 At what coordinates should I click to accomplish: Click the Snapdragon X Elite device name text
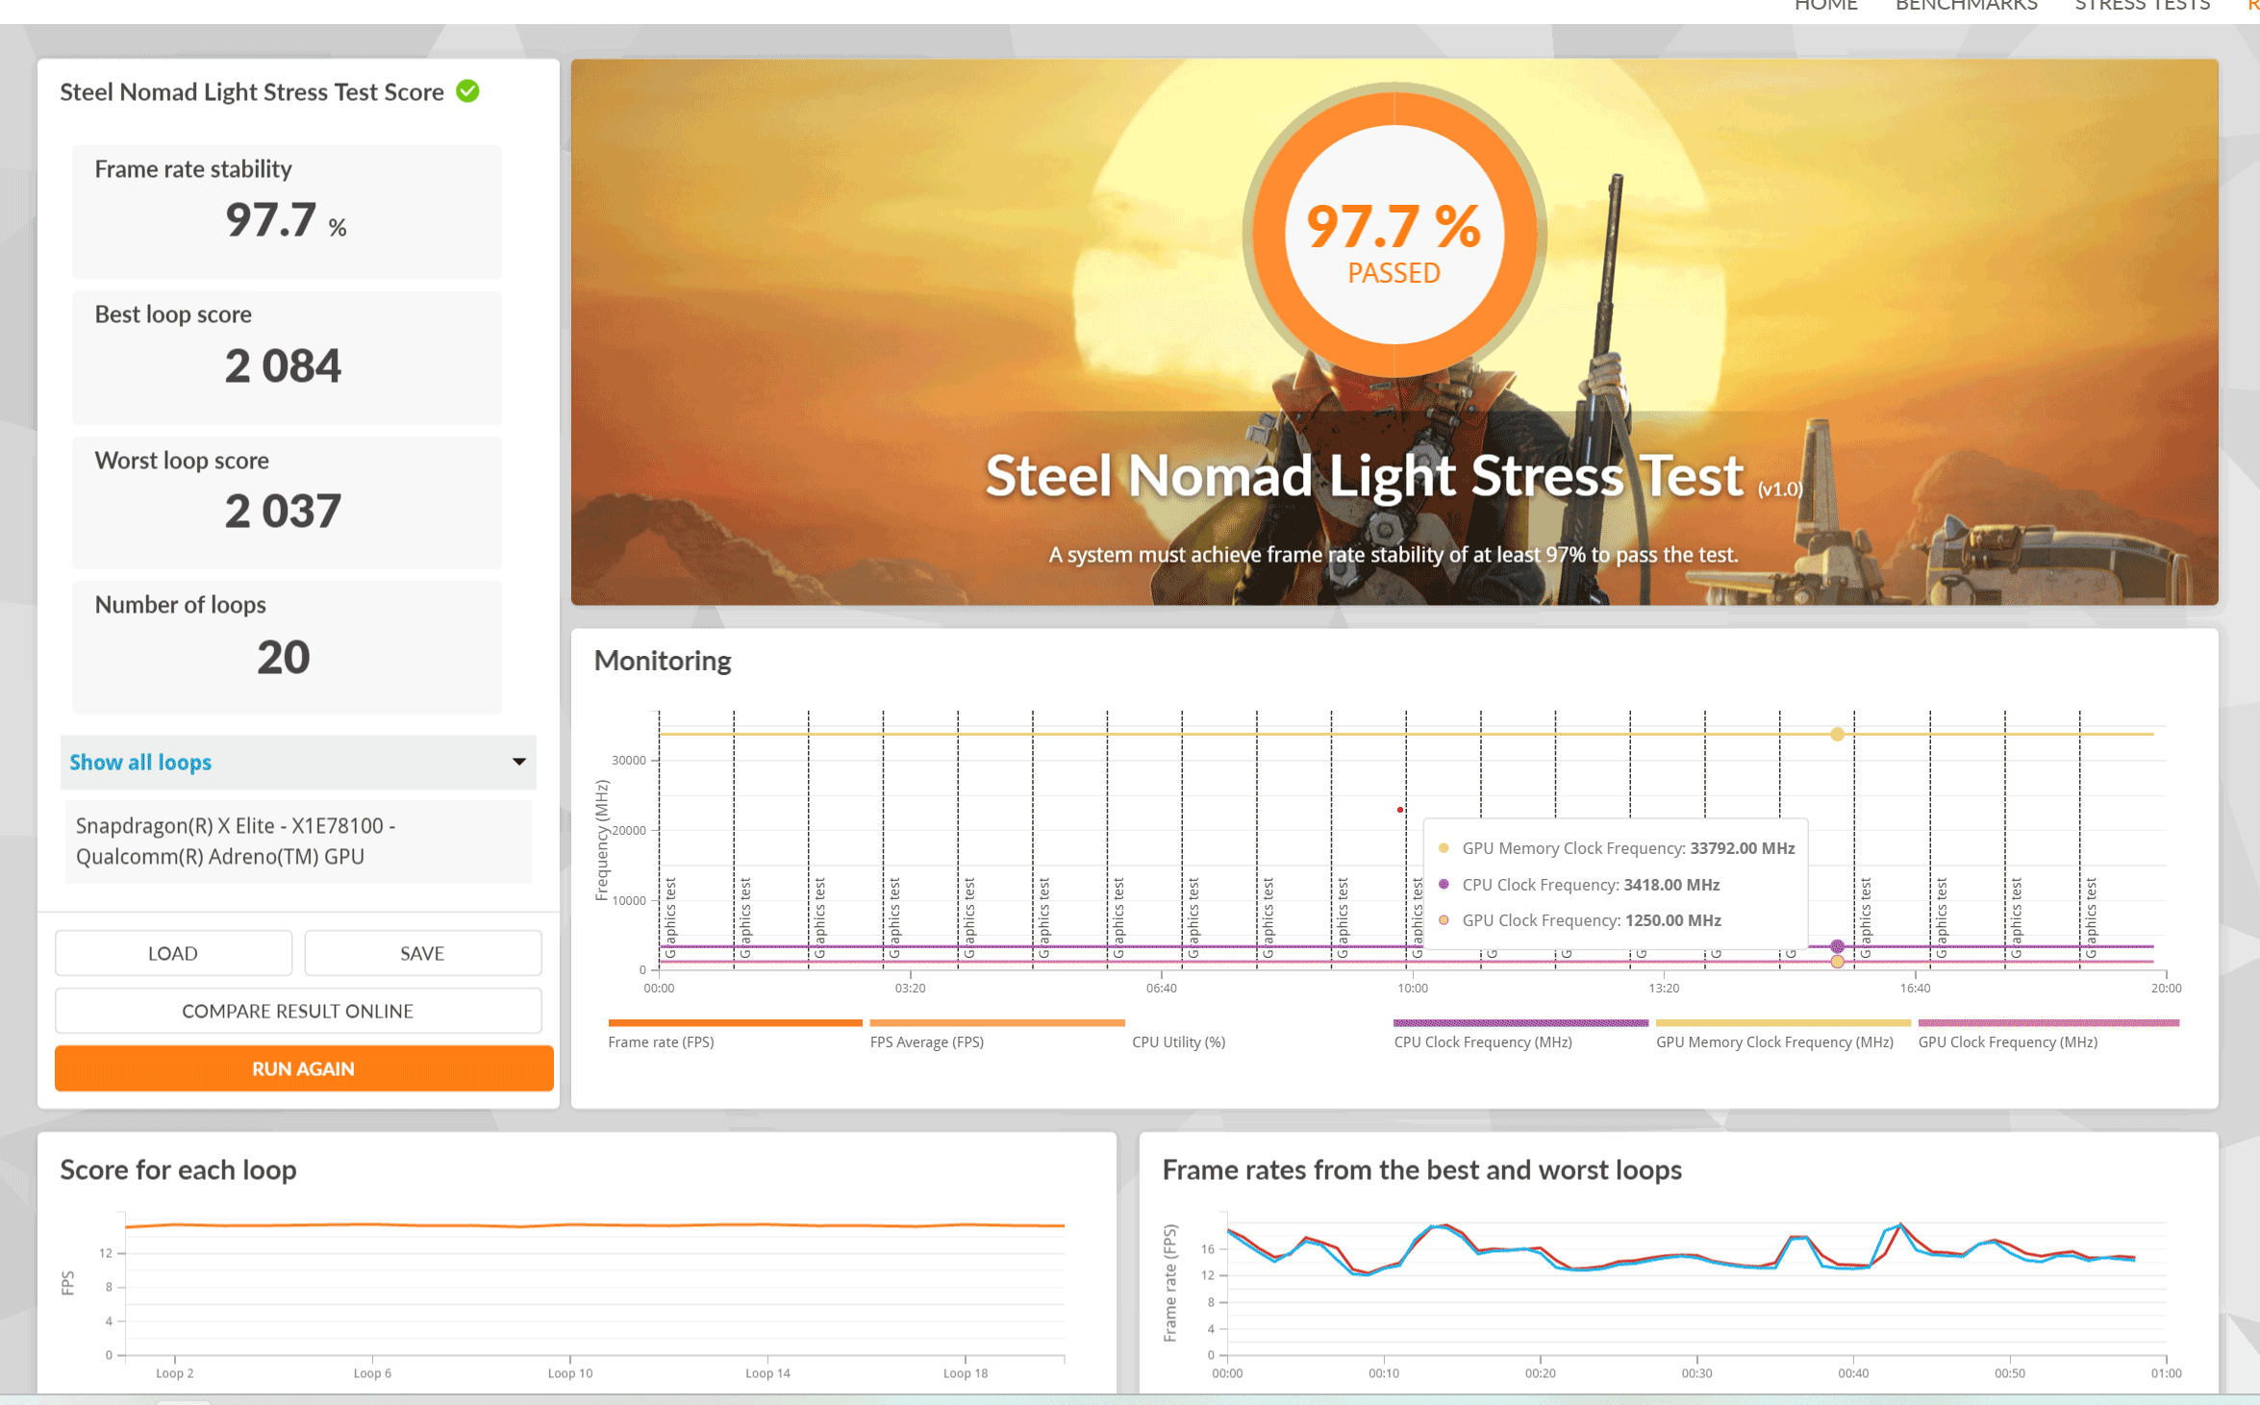point(236,841)
